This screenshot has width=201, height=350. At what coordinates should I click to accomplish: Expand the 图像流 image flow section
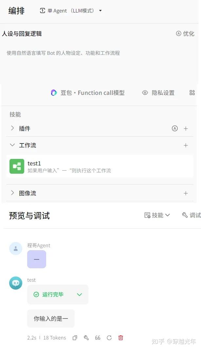[12, 193]
